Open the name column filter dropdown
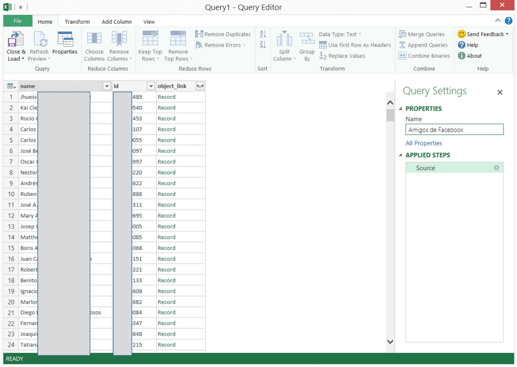The width and height of the screenshot is (517, 367). tap(106, 86)
